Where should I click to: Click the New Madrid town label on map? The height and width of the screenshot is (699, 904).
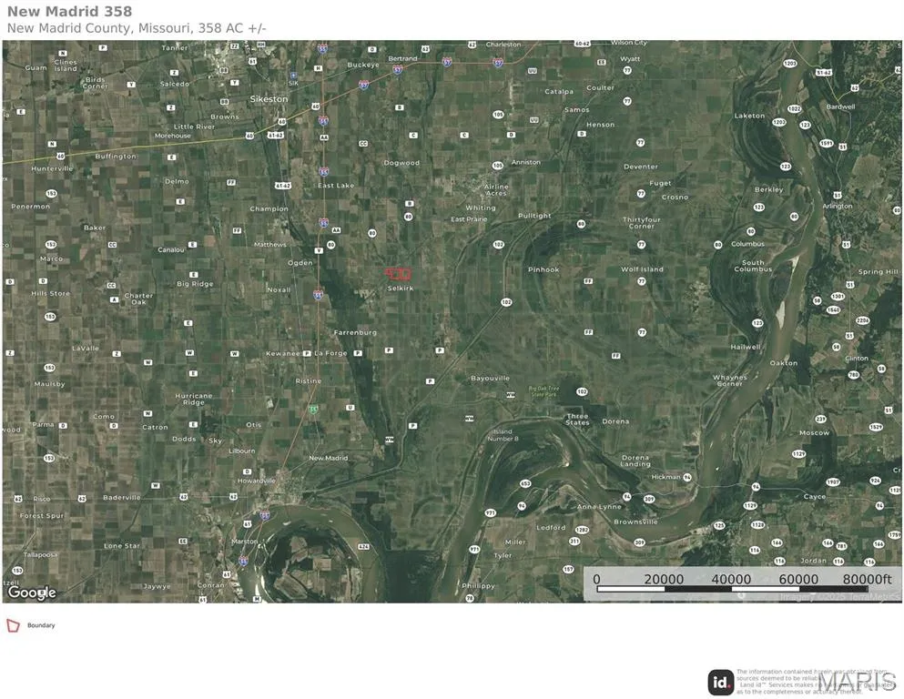pyautogui.click(x=328, y=458)
